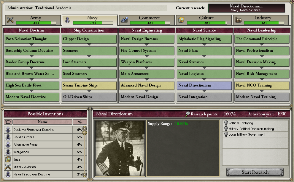The height and width of the screenshot is (182, 294).
Task: Click the Industry factory icon
Action: pyautogui.click(x=238, y=20)
